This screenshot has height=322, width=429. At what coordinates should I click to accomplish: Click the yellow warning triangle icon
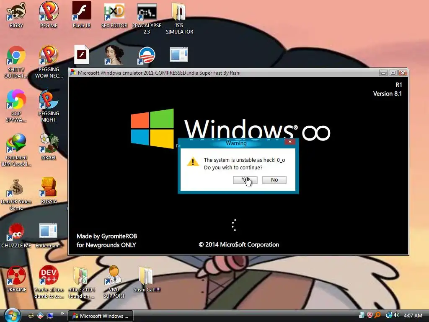point(193,161)
